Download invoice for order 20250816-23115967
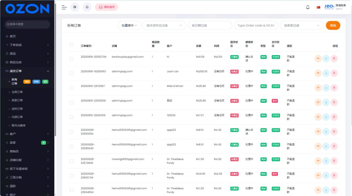Screen dimensions: 352x196 (x=326, y=88)
